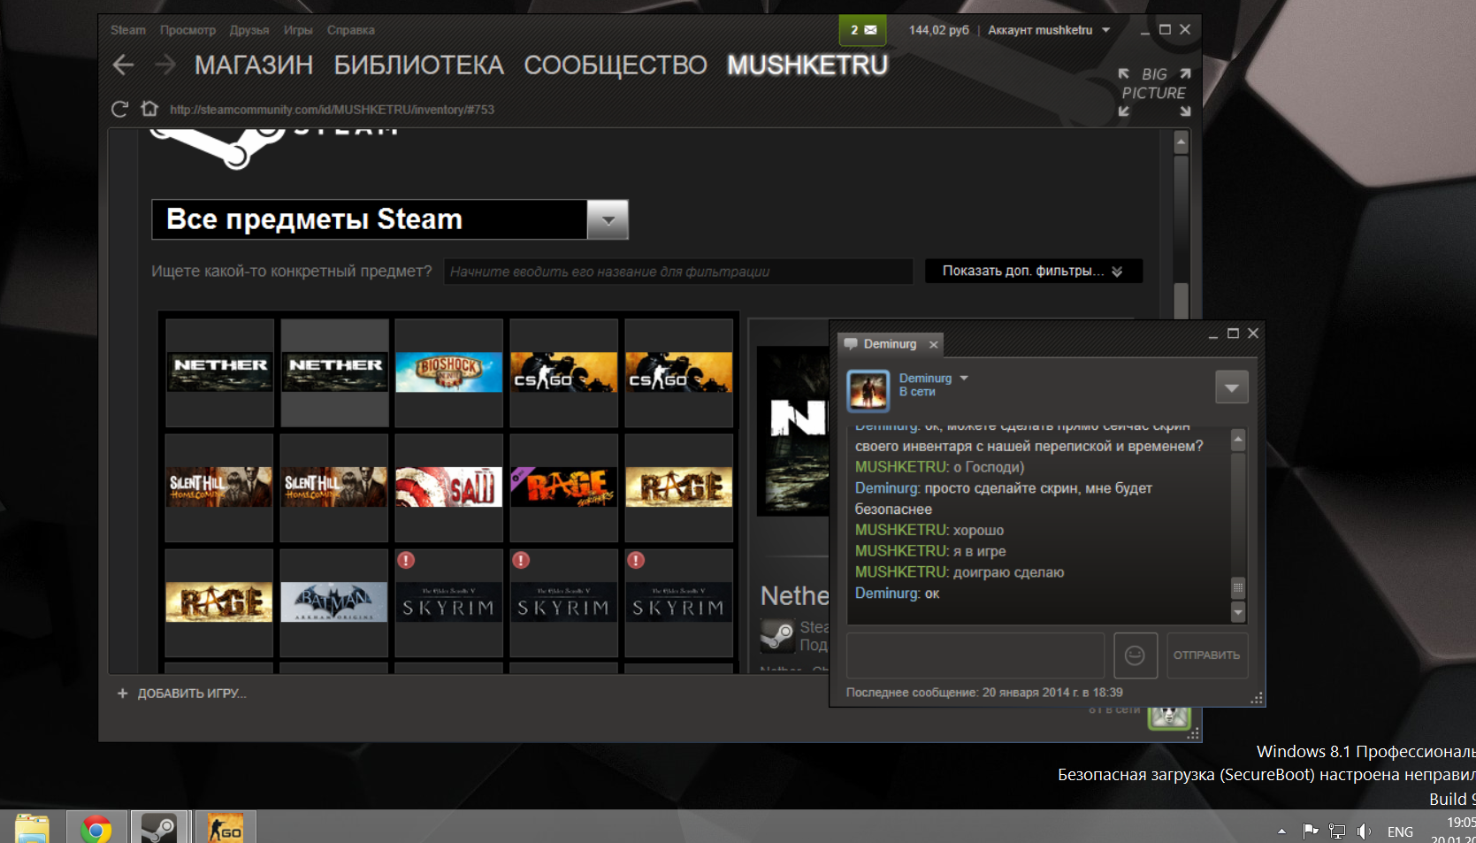Focus the inventory item filter search field
The height and width of the screenshot is (843, 1476).
[678, 272]
